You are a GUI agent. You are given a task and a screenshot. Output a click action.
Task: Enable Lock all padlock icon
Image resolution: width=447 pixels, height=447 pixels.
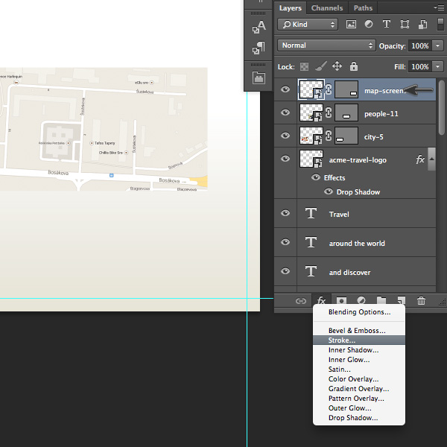(x=353, y=66)
